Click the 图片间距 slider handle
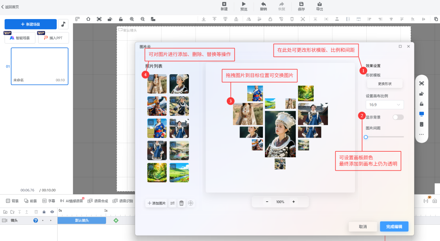 coord(366,137)
